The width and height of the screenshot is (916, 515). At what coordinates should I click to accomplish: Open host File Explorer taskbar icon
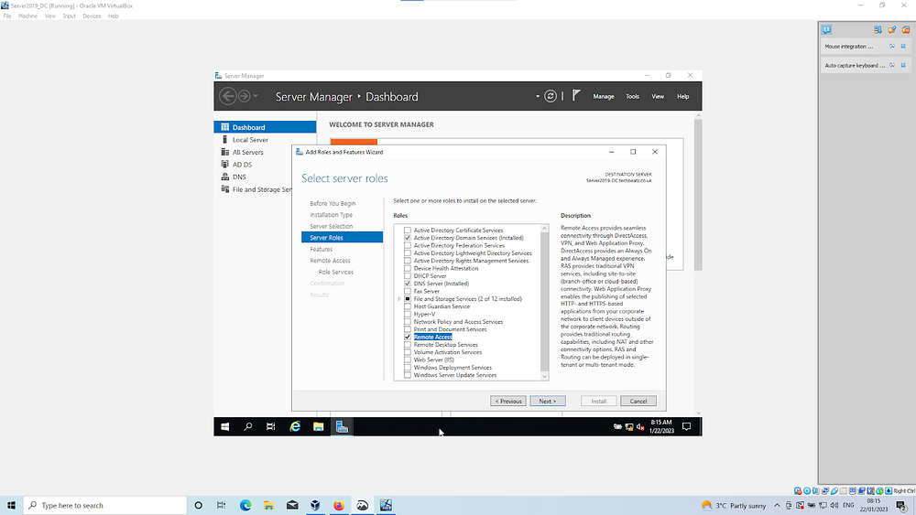tap(268, 505)
